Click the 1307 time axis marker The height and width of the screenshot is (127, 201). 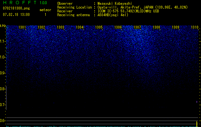point(137,27)
